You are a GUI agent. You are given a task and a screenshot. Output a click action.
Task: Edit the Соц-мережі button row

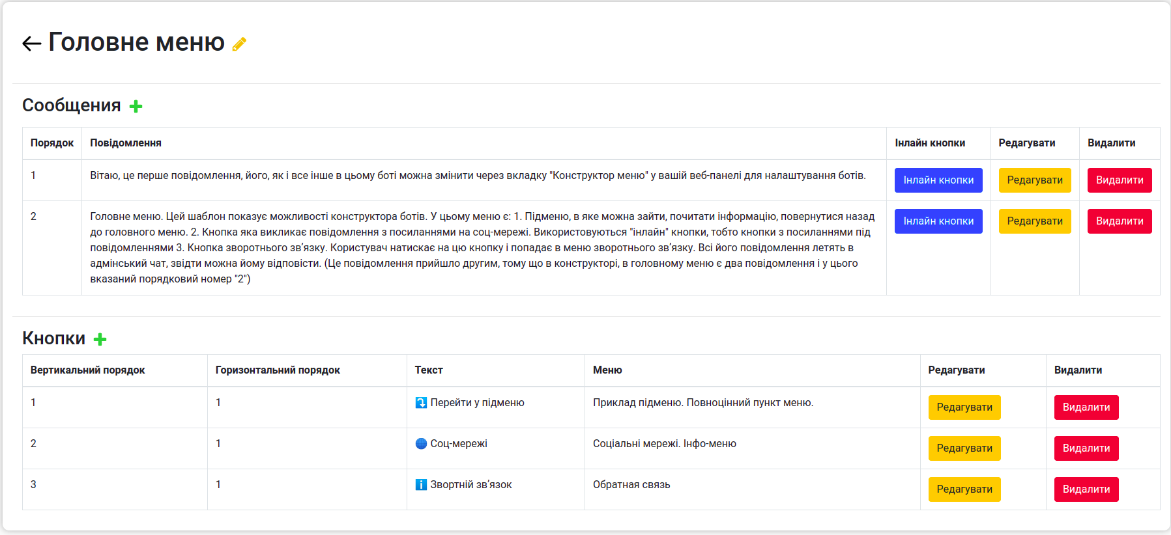point(964,448)
